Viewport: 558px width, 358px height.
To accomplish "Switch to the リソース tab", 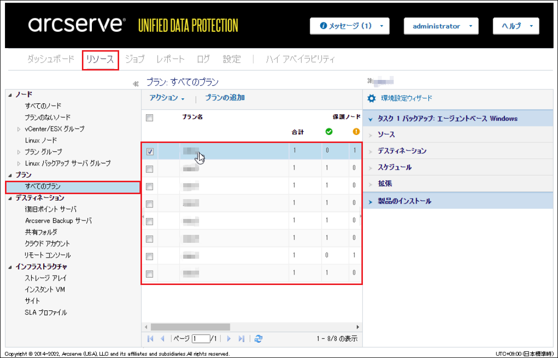I will click(x=100, y=60).
